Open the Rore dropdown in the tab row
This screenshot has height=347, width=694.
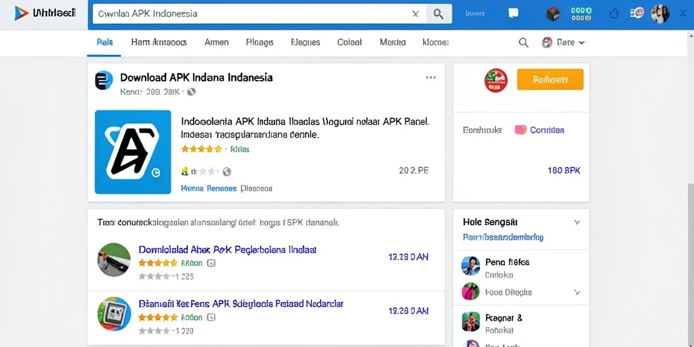(563, 43)
